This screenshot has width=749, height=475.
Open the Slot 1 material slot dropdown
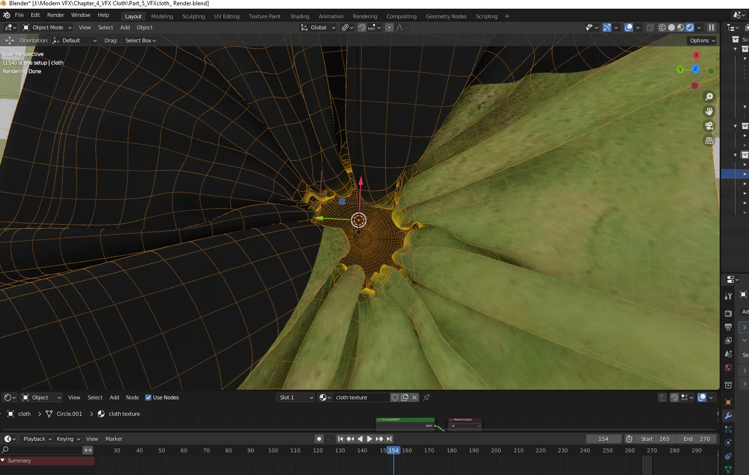point(295,397)
